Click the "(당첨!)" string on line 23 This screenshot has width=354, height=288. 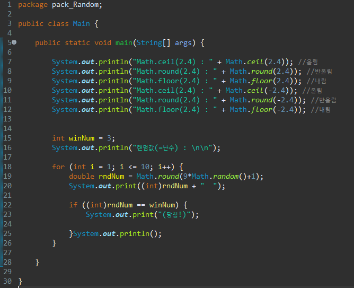(174, 214)
